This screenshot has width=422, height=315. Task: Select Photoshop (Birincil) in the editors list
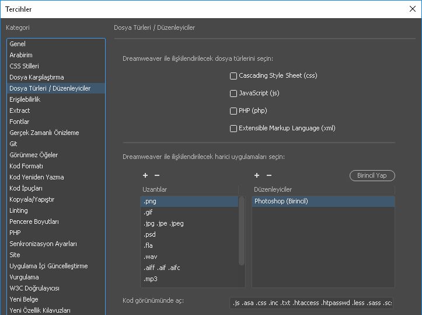281,201
